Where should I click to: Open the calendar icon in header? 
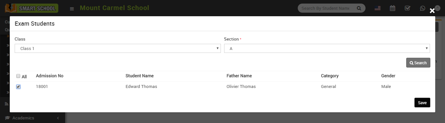point(393,8)
